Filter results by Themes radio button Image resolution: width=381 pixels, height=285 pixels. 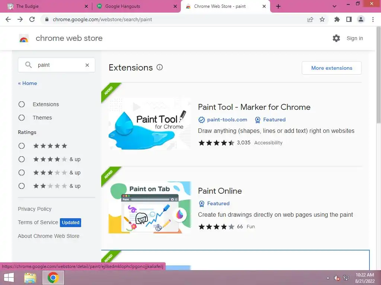[22, 118]
